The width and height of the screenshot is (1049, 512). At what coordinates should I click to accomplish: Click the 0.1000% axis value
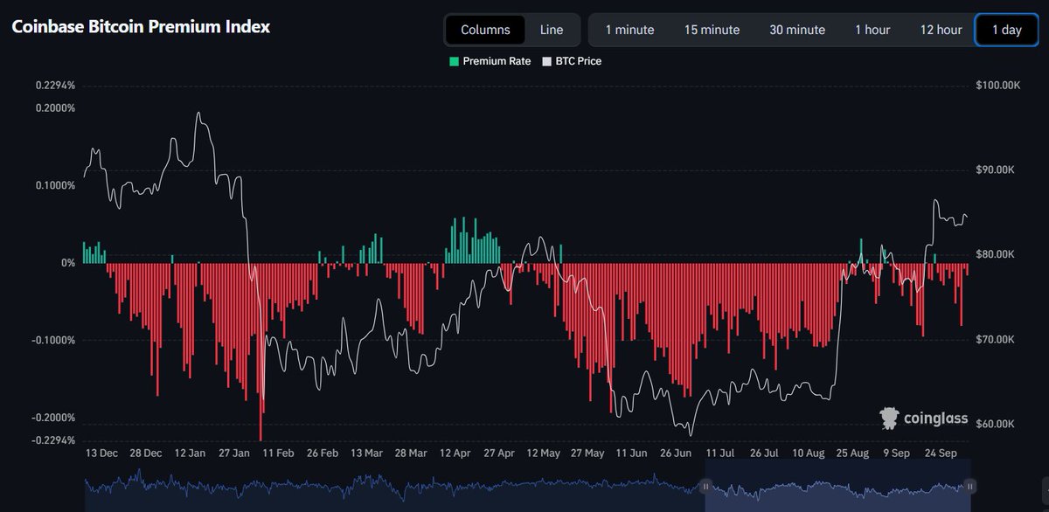pos(56,185)
